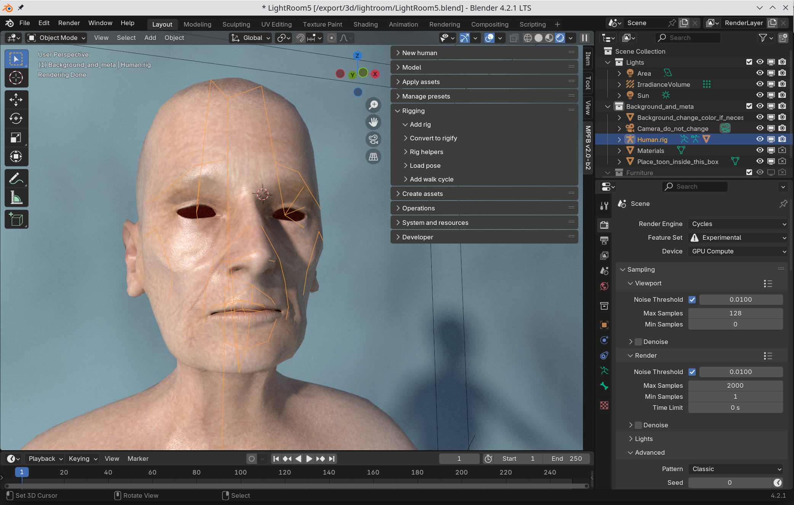This screenshot has height=505, width=794.
Task: Click the outliner Search field
Action: 688,38
